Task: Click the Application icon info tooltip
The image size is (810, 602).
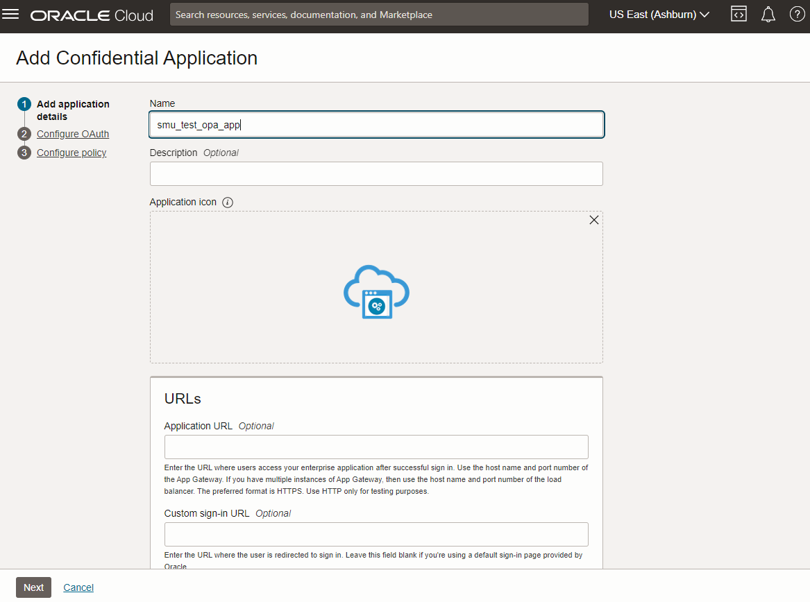Action: [228, 203]
